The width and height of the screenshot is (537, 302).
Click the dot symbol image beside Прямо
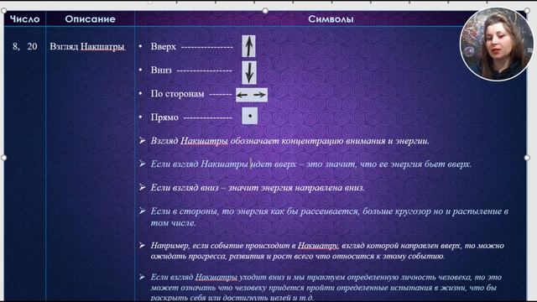pyautogui.click(x=250, y=116)
